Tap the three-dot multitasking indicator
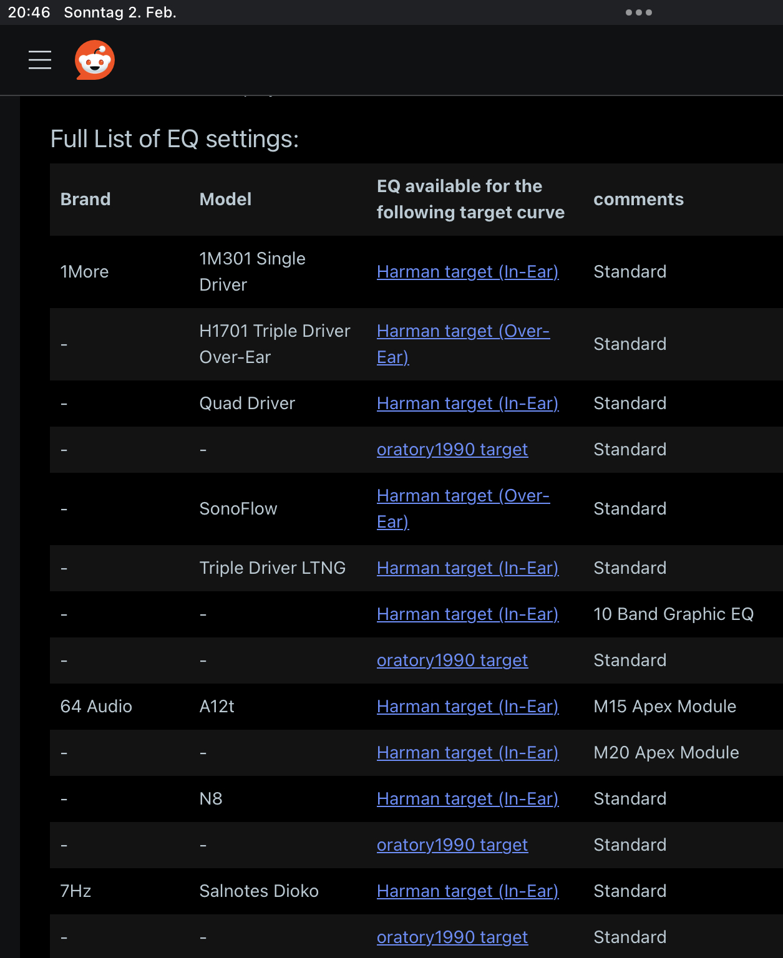Viewport: 783px width, 958px height. [639, 12]
